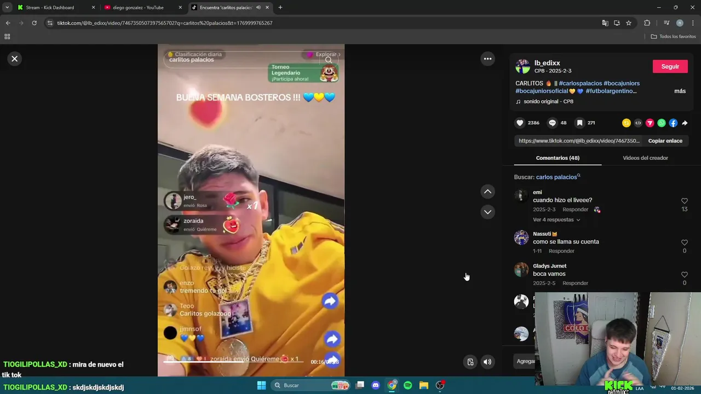The height and width of the screenshot is (394, 701).
Task: Open #futbolargentino hashtag
Action: click(x=611, y=91)
